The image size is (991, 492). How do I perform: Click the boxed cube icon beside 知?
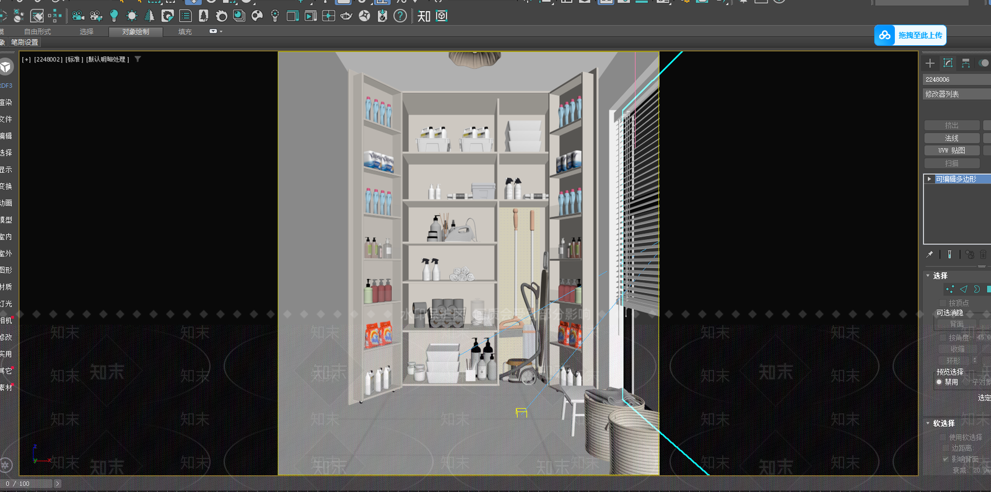coord(442,15)
